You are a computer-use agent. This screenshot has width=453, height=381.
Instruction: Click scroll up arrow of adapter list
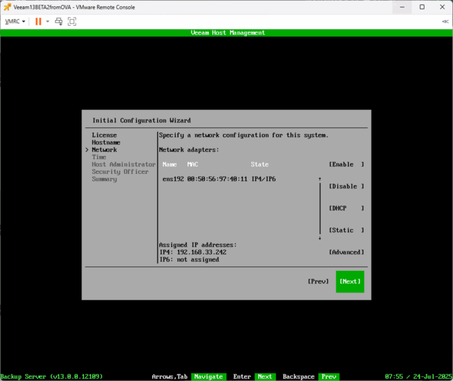[x=320, y=179]
